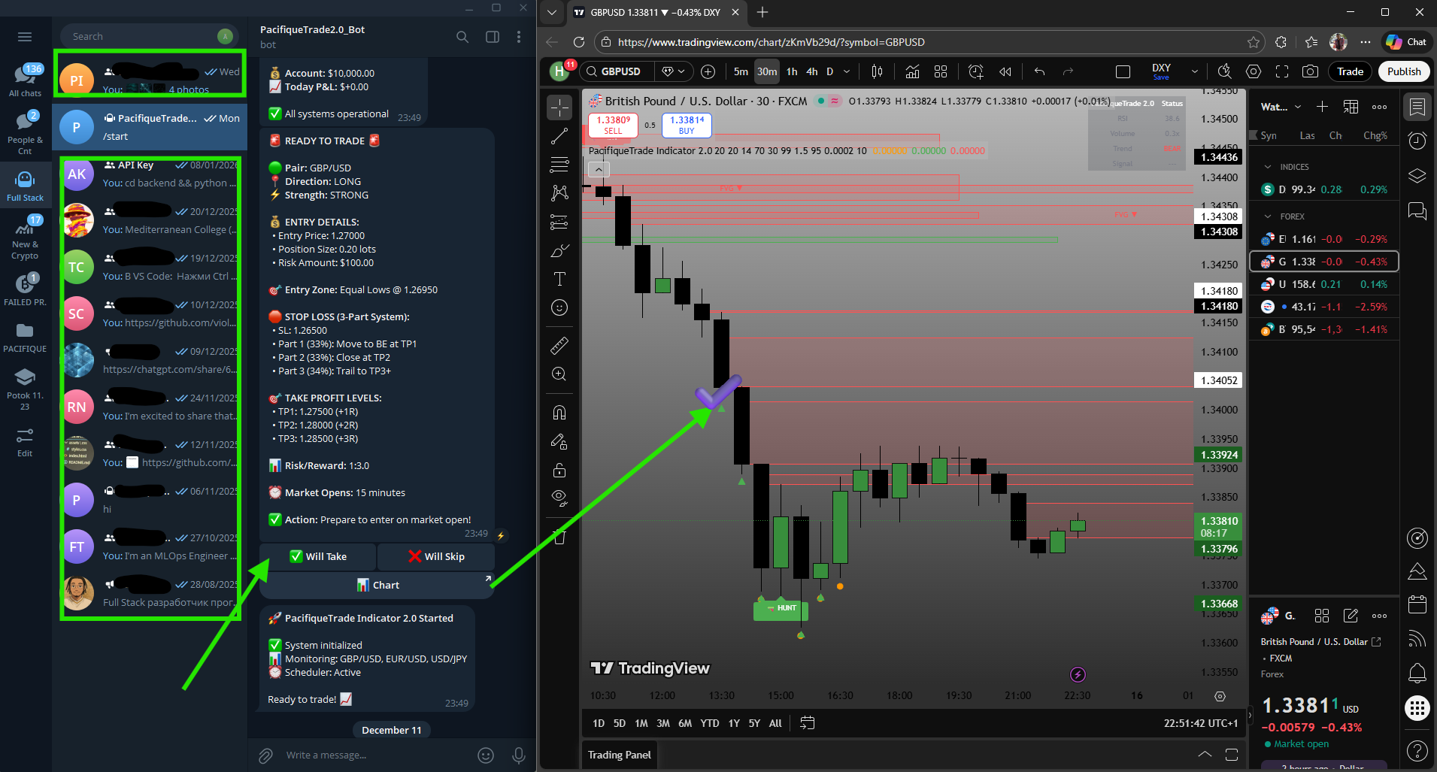Select the Crosshair tool
Image resolution: width=1437 pixels, height=772 pixels.
tap(559, 107)
